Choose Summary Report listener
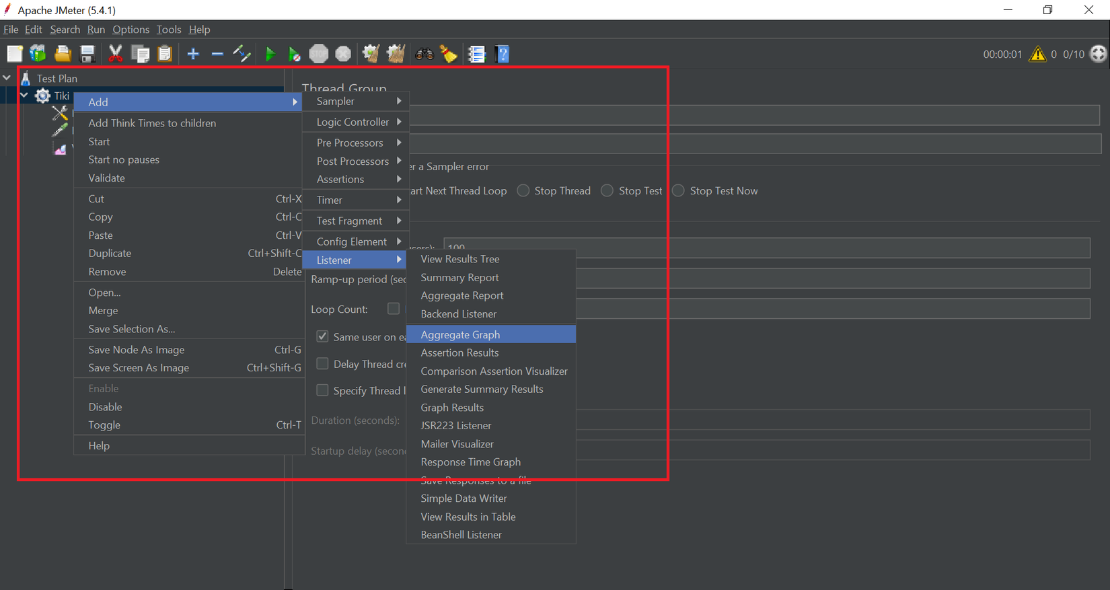The image size is (1110, 590). (x=491, y=277)
